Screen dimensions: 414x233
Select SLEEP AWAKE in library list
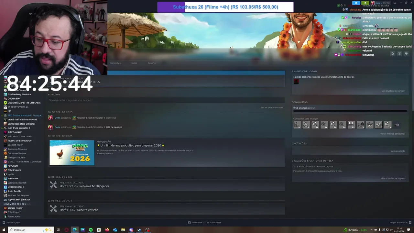click(15, 132)
